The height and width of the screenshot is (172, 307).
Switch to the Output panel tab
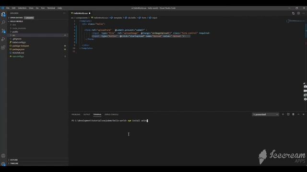86,115
